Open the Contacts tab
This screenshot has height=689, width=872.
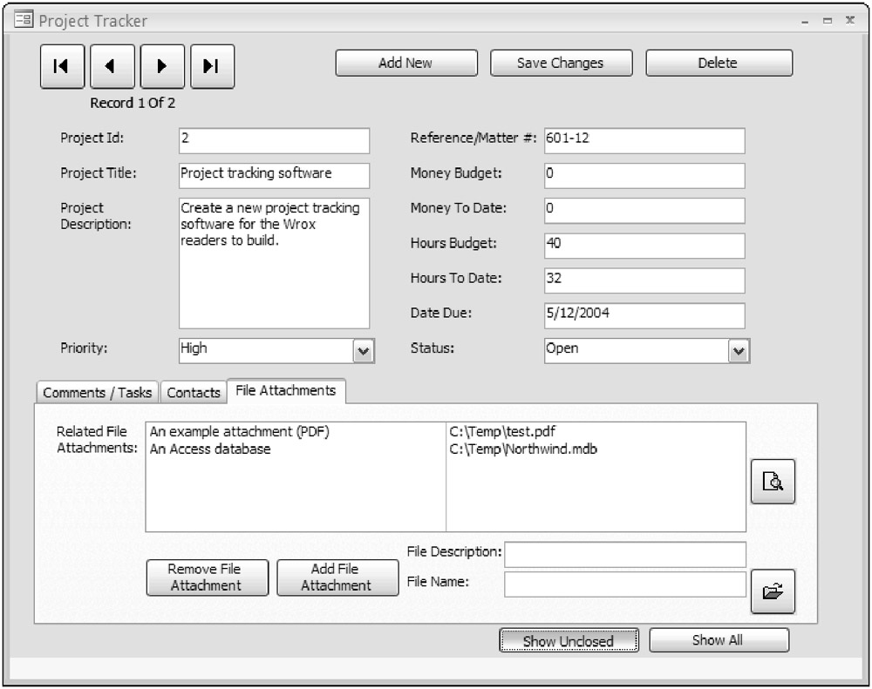[x=194, y=393]
